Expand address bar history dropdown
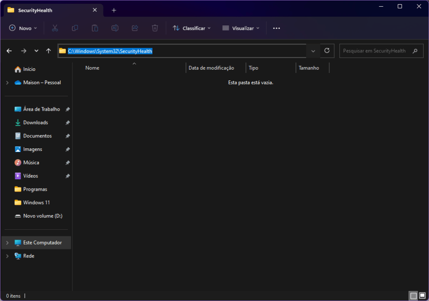The height and width of the screenshot is (301, 429). tap(313, 51)
